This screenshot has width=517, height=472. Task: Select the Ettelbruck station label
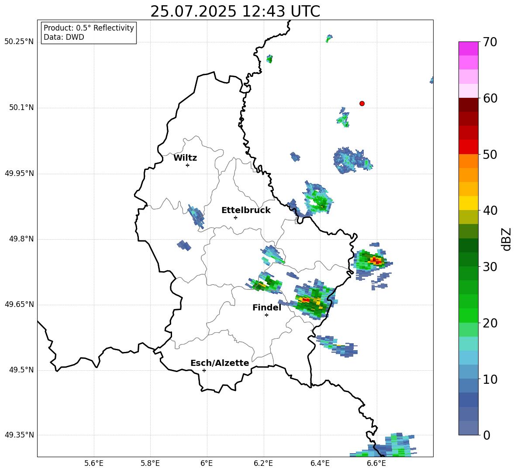click(x=246, y=210)
